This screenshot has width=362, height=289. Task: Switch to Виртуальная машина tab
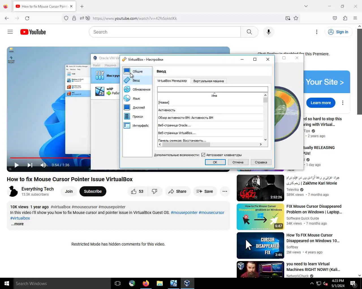208,81
